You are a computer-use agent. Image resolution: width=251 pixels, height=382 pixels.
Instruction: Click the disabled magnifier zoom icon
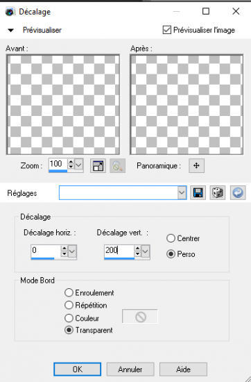tap(117, 166)
